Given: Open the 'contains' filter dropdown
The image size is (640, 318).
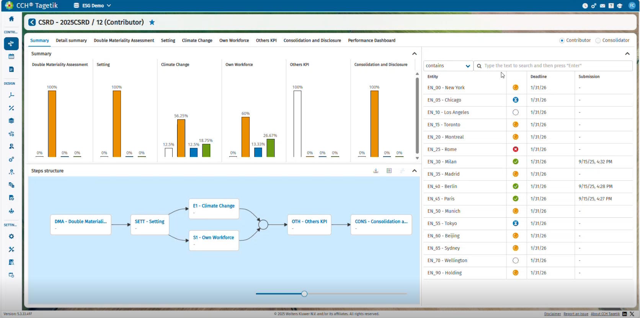Looking at the screenshot, I should 448,66.
